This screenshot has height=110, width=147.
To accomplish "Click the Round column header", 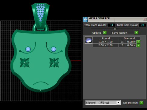I will point(105,38).
